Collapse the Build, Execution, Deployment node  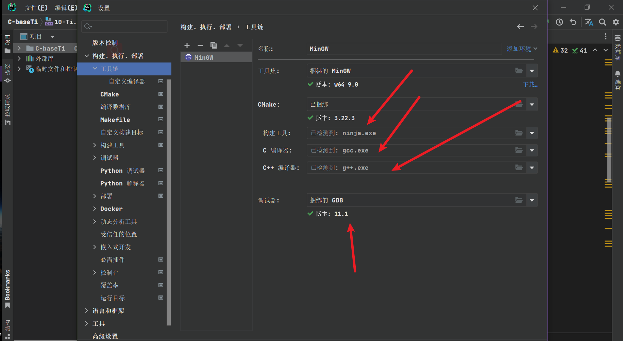tap(87, 56)
